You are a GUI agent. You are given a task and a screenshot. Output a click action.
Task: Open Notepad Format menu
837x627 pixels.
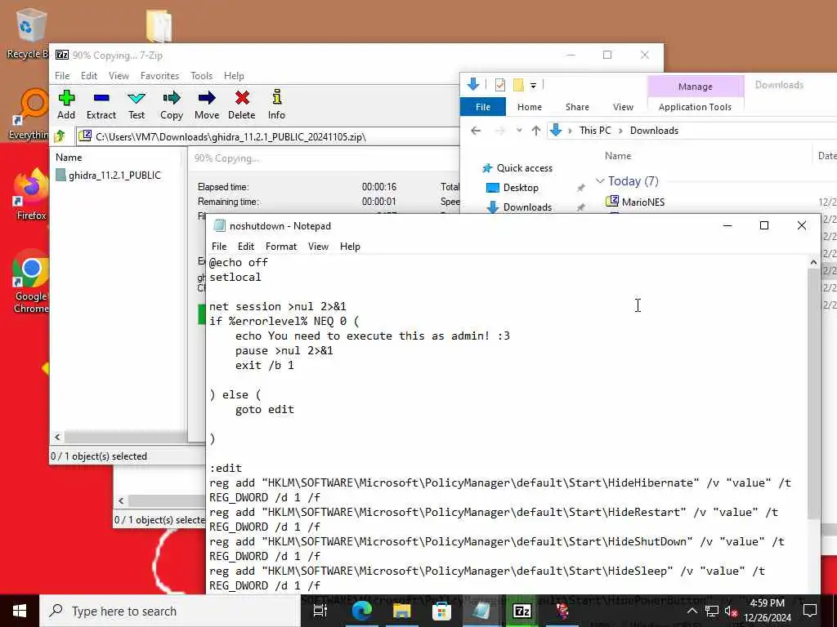click(281, 247)
